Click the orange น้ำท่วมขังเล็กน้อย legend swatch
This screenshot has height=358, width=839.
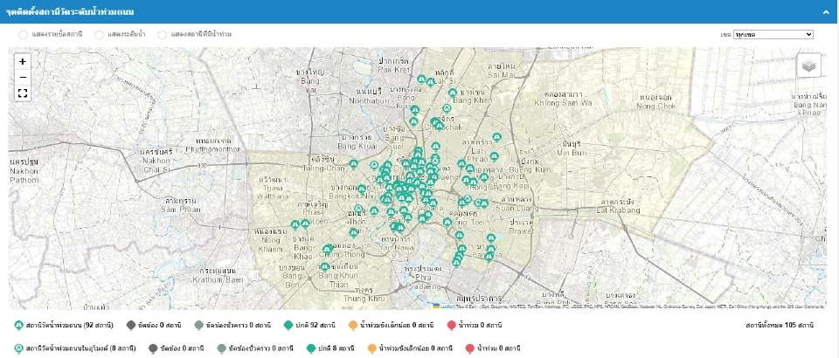353,326
